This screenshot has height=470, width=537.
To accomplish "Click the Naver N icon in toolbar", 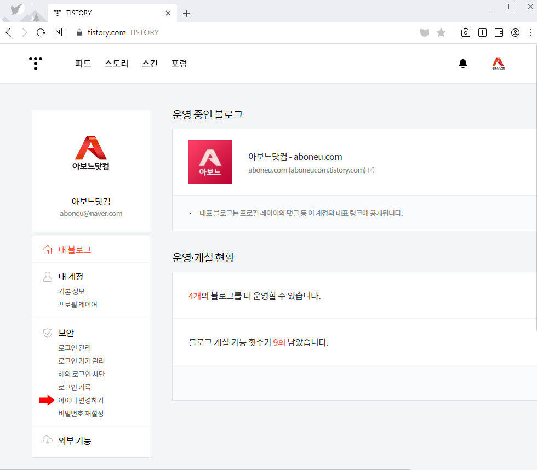I will [58, 32].
